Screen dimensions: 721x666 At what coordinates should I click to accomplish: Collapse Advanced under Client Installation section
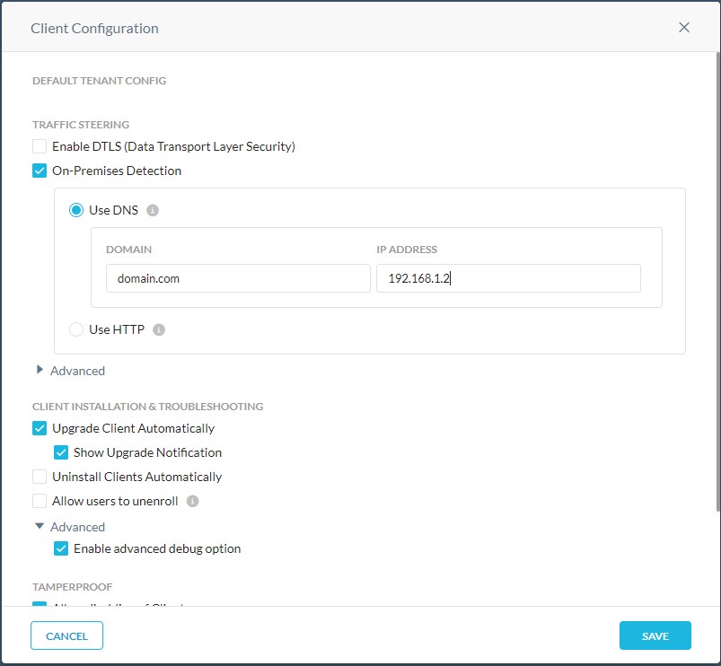coord(70,527)
